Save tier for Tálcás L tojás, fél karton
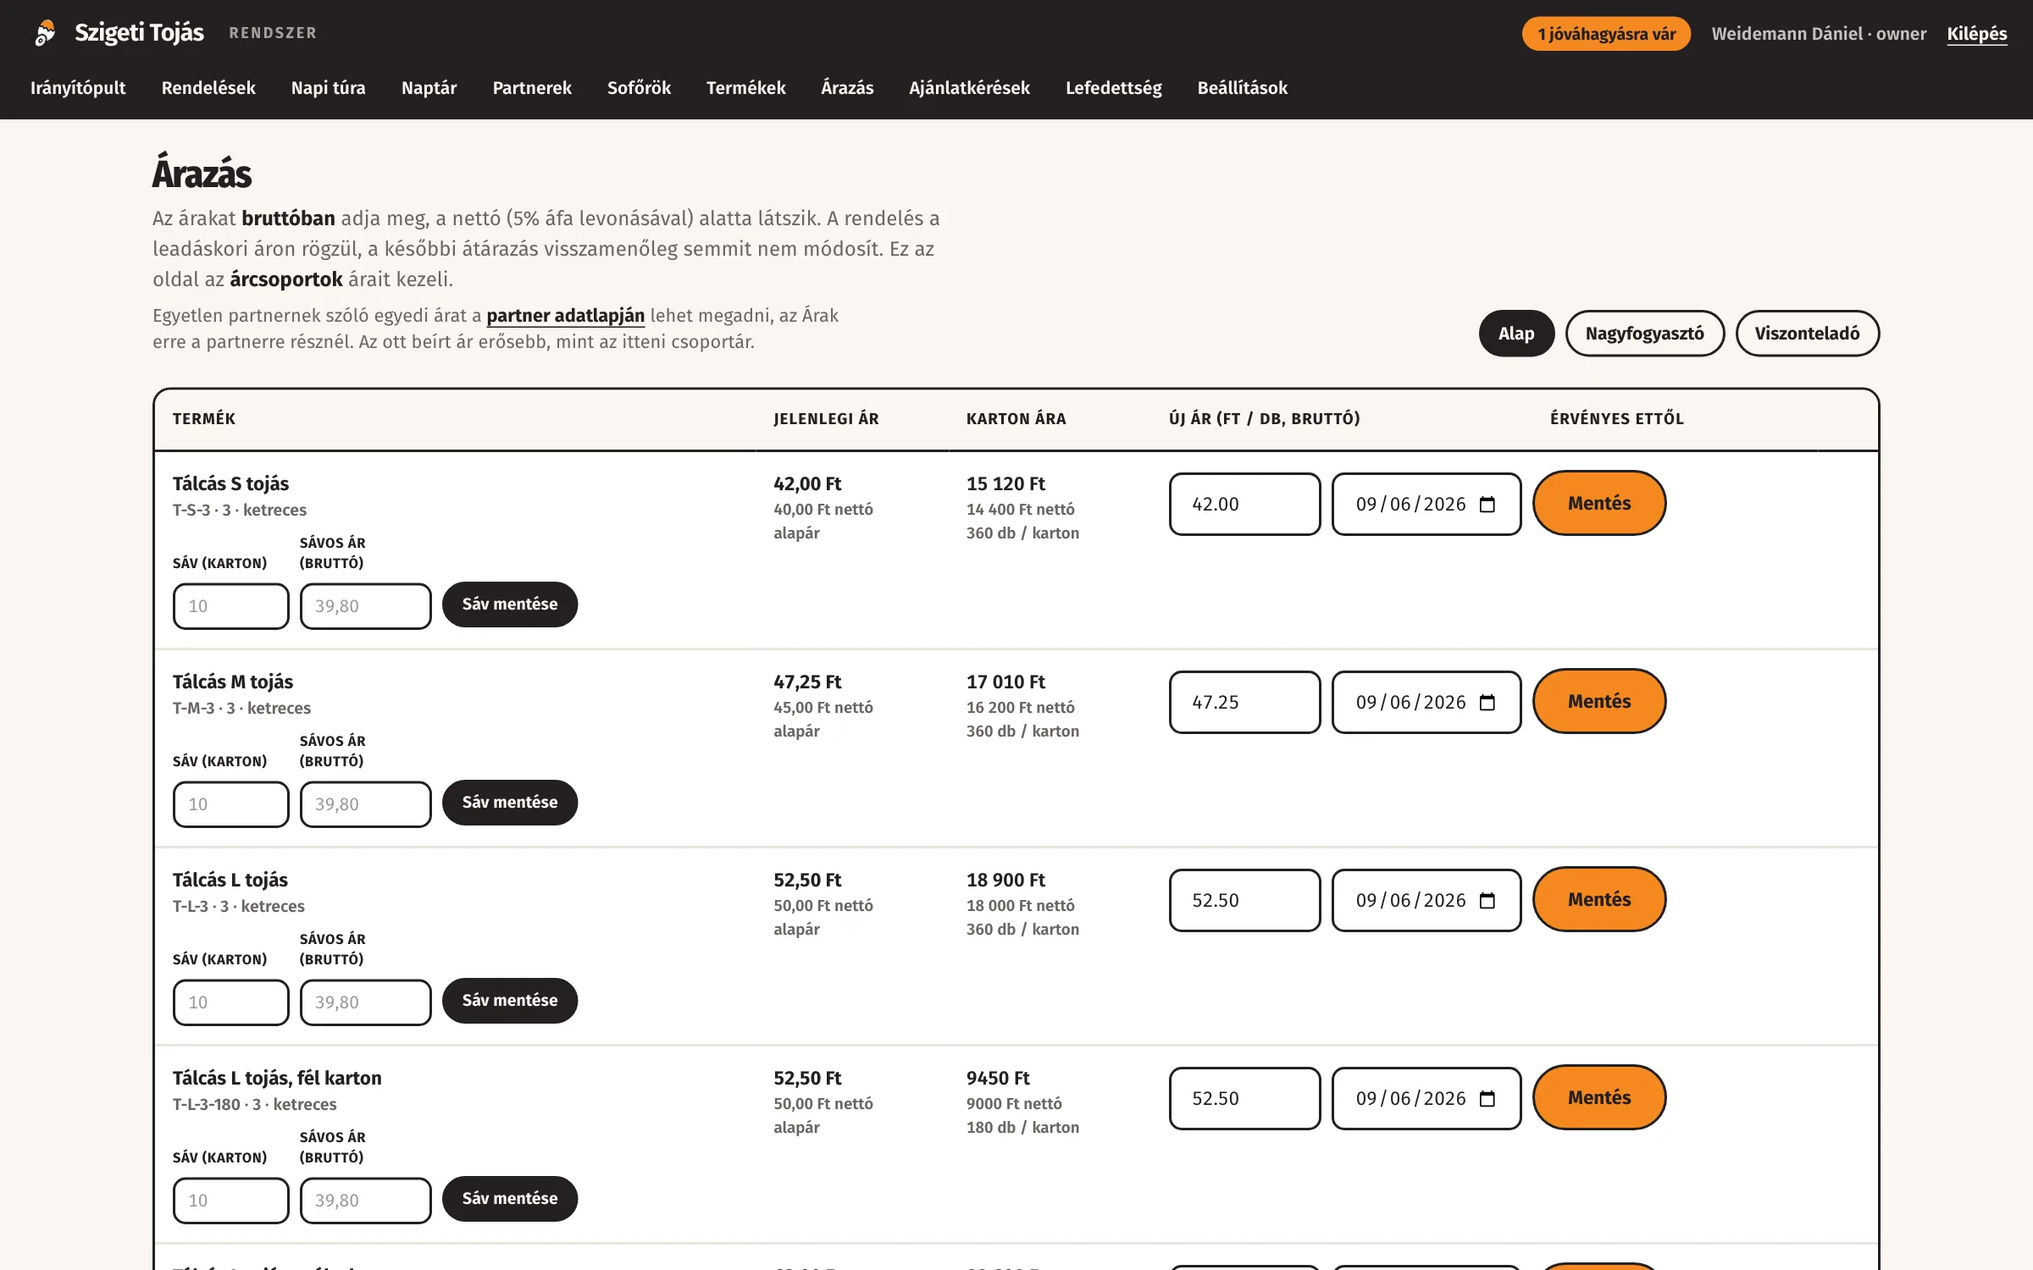 pos(510,1199)
